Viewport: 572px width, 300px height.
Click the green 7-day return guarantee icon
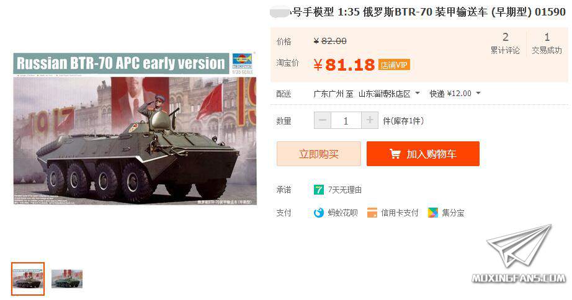[319, 190]
